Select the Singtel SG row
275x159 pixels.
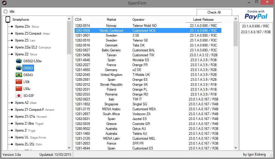(x=148, y=104)
